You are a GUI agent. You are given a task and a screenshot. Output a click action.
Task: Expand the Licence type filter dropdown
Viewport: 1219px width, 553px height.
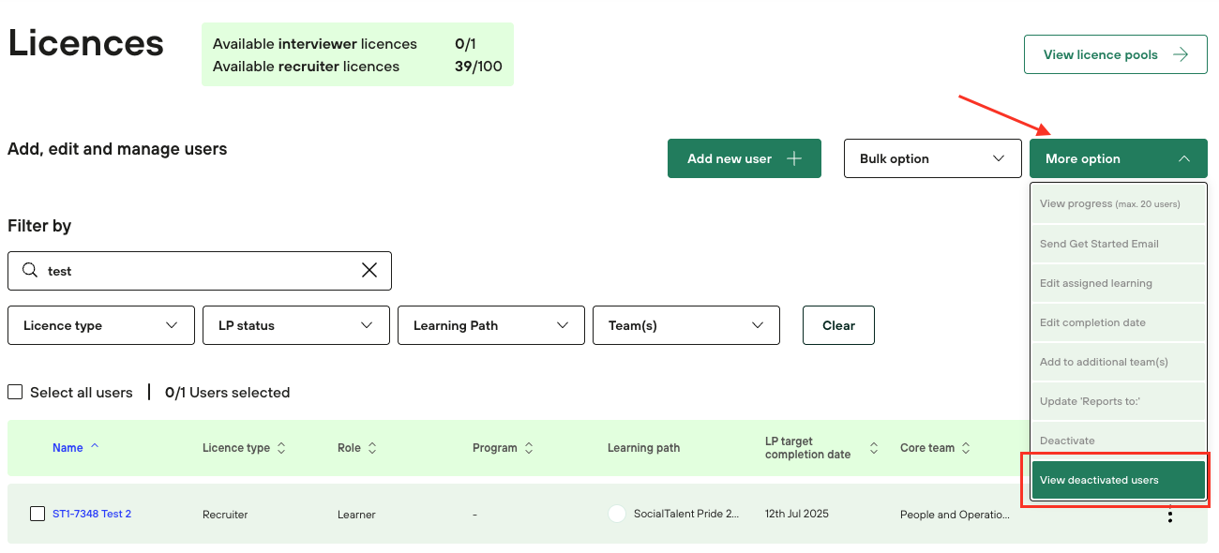pyautogui.click(x=101, y=325)
